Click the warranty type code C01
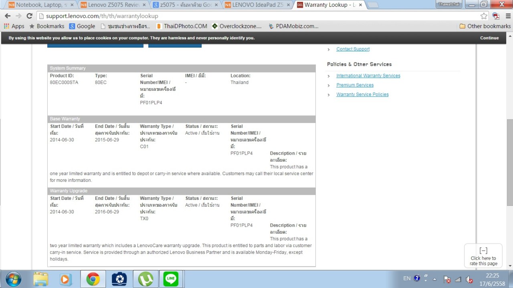Image resolution: width=513 pixels, height=288 pixels. click(144, 147)
